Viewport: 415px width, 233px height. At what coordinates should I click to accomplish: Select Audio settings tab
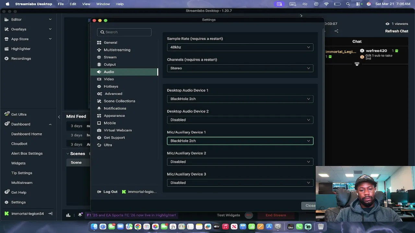124,72
